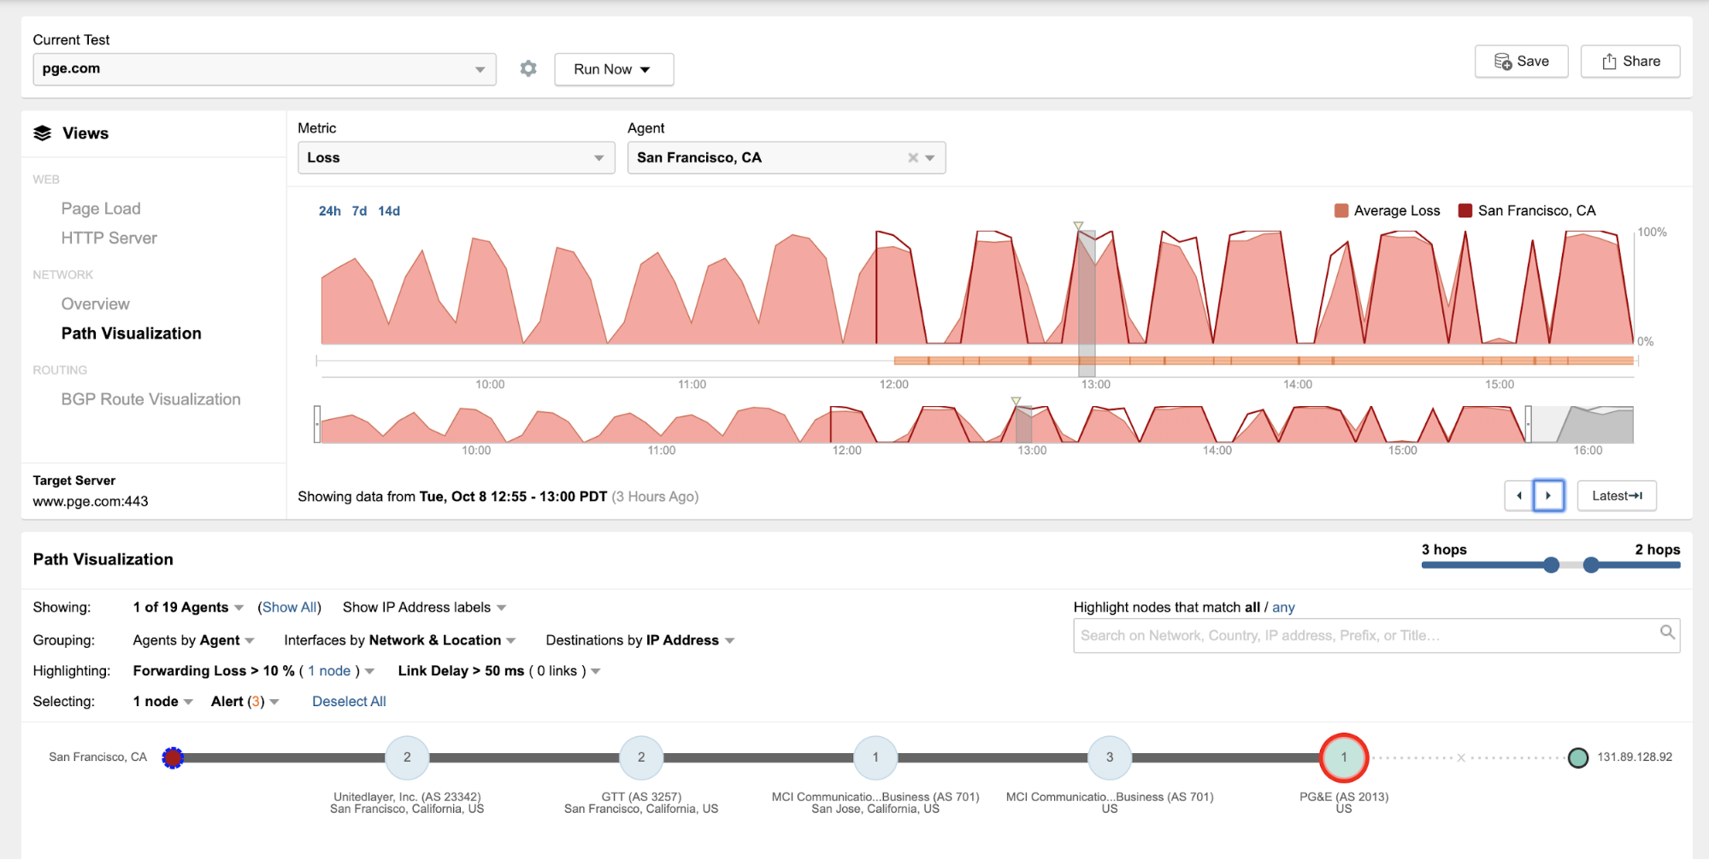The height and width of the screenshot is (860, 1709).
Task: Click the next time interval arrow
Action: 1548,496
